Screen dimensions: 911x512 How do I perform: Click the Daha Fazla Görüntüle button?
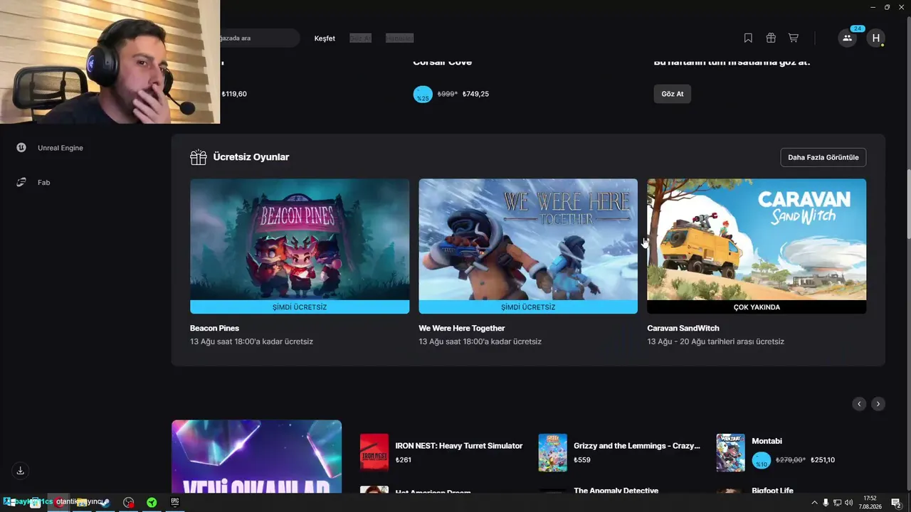(x=823, y=157)
